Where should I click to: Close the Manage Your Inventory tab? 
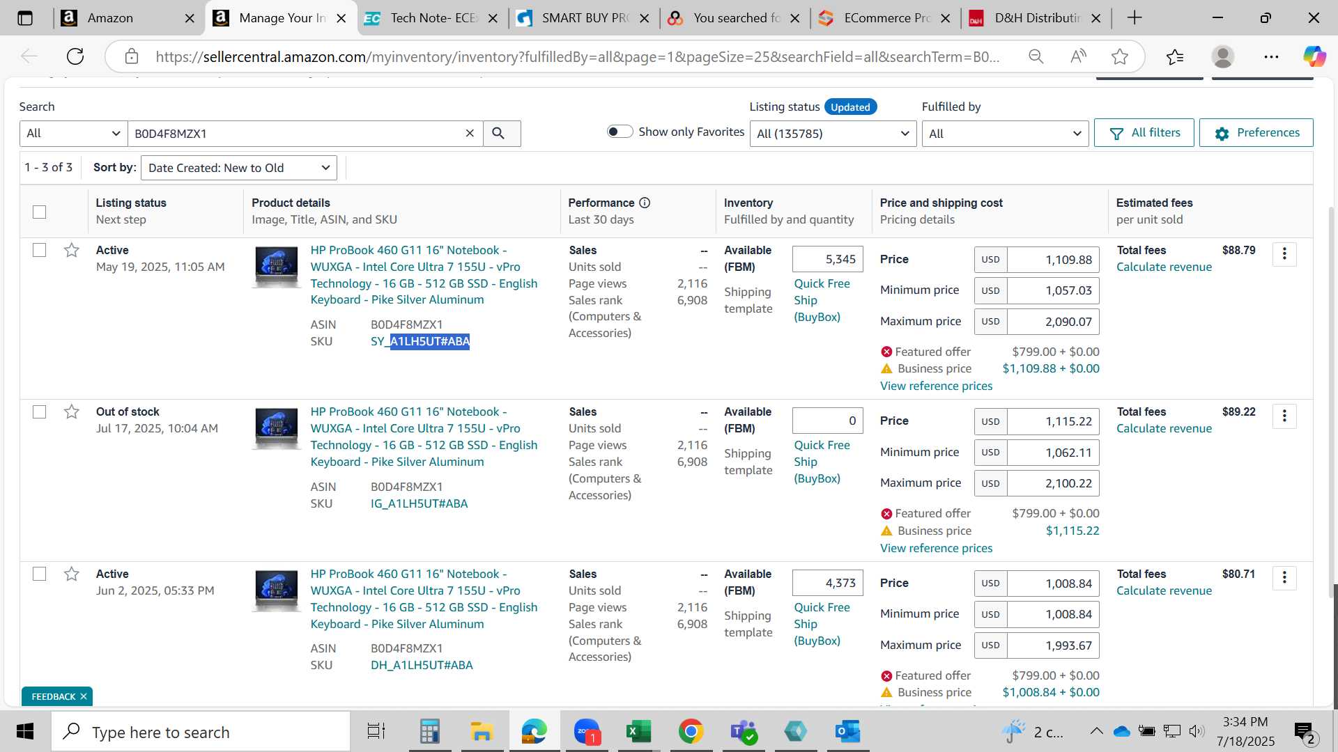(x=341, y=18)
